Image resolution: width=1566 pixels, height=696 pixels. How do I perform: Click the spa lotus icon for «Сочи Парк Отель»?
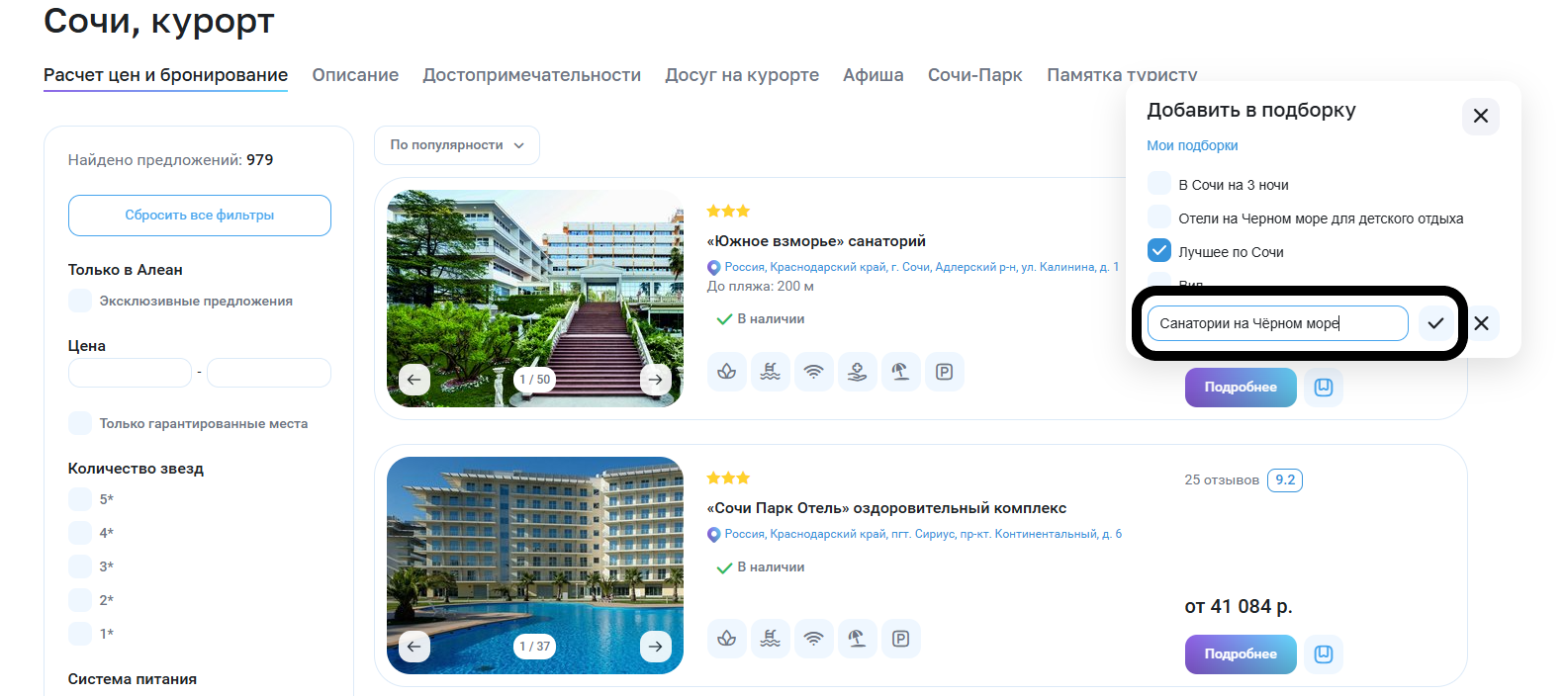point(727,639)
